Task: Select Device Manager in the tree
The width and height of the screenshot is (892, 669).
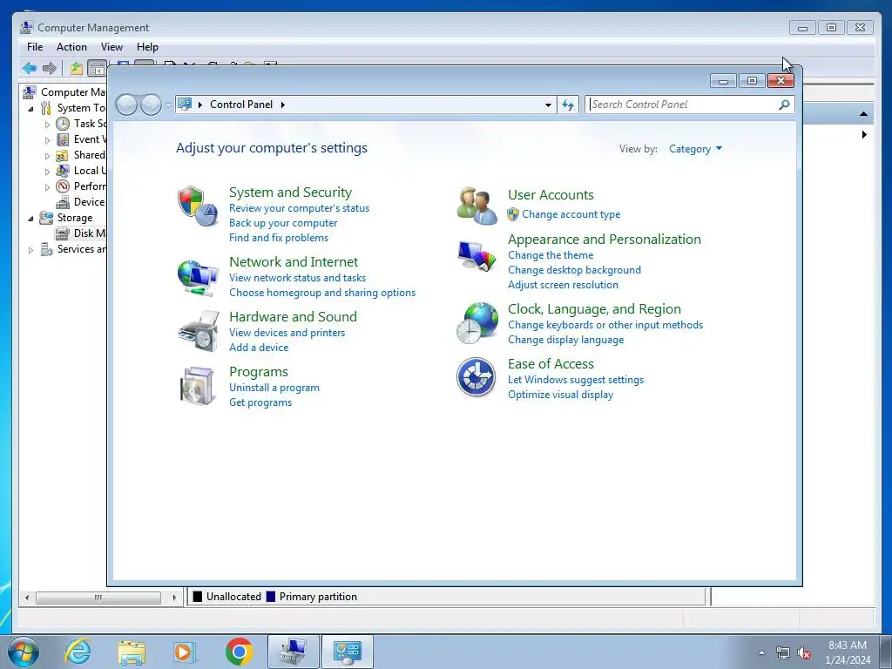Action: click(x=81, y=202)
